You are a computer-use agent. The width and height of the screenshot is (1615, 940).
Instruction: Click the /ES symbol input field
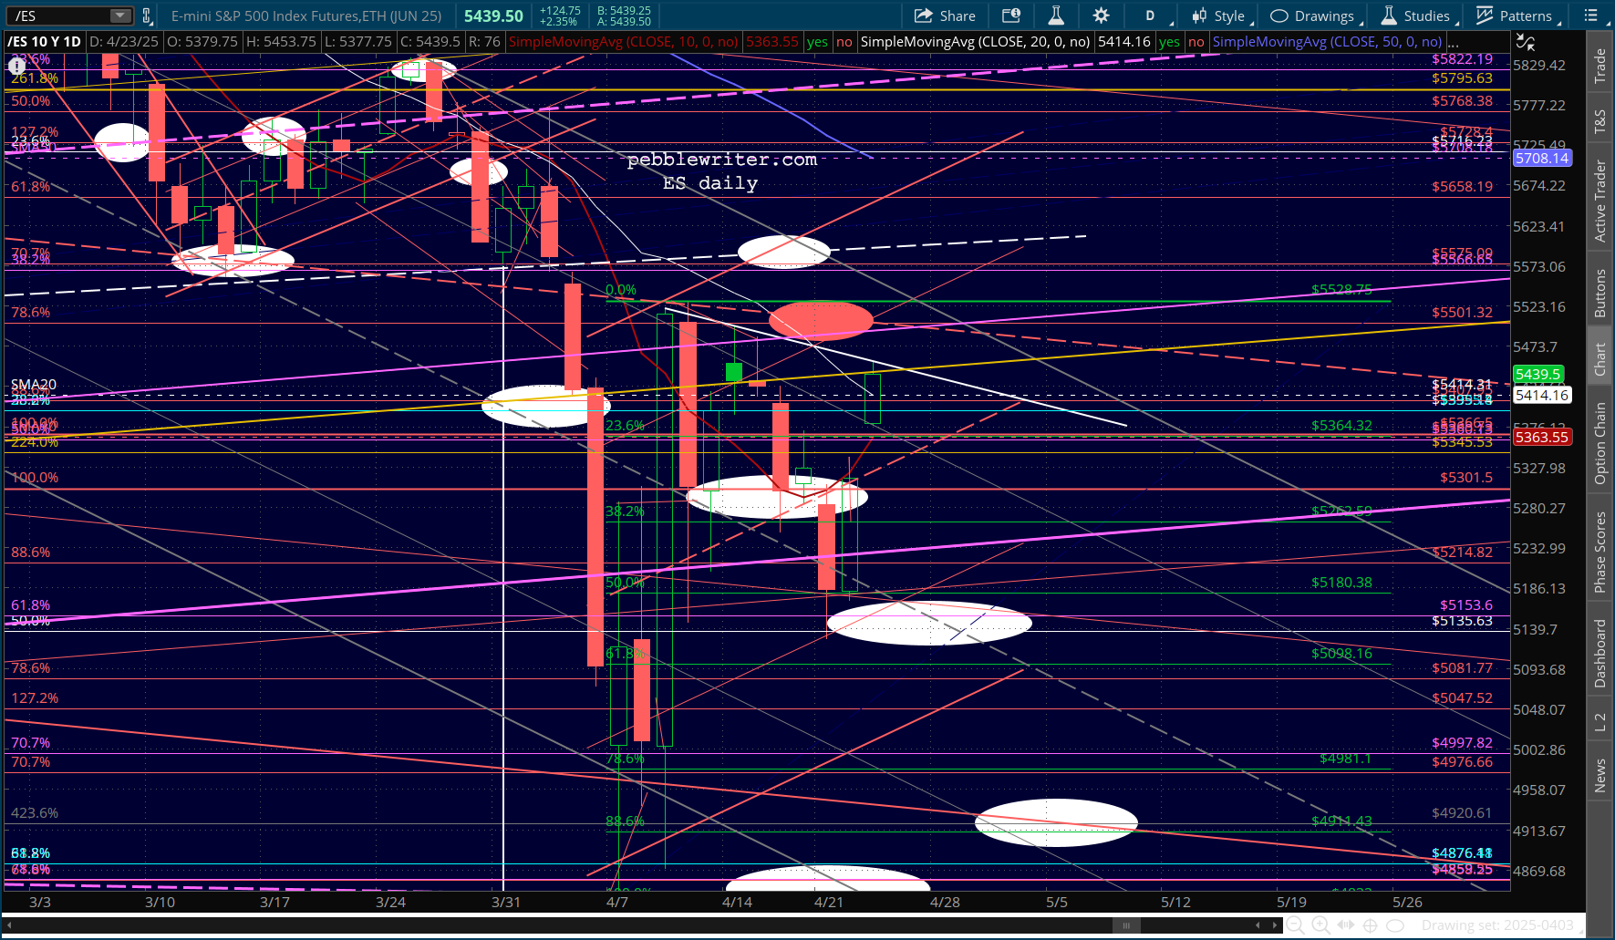point(59,15)
